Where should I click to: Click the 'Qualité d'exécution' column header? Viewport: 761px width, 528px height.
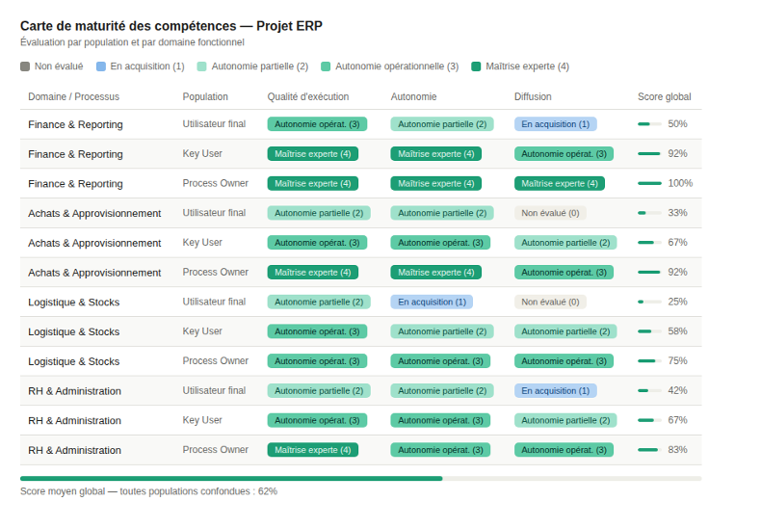[308, 96]
